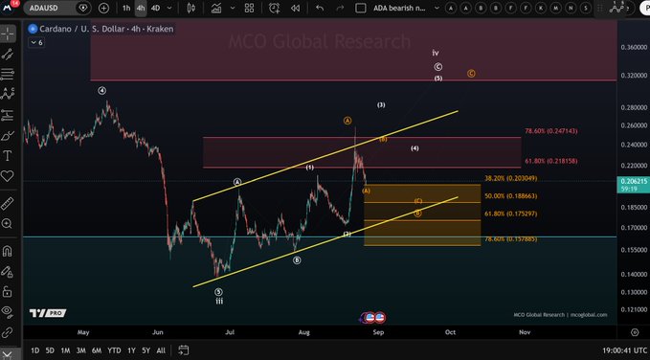
Task: Create an alert with the alarm clock icon
Action: tap(274, 8)
